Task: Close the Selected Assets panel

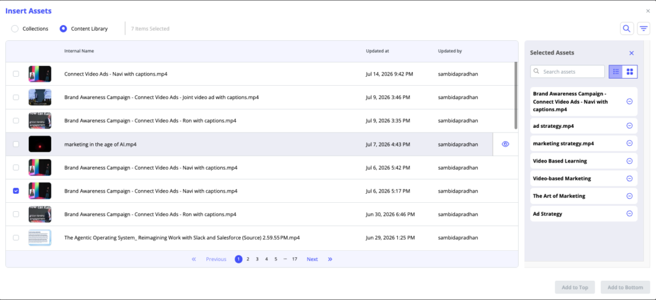Action: click(x=632, y=53)
